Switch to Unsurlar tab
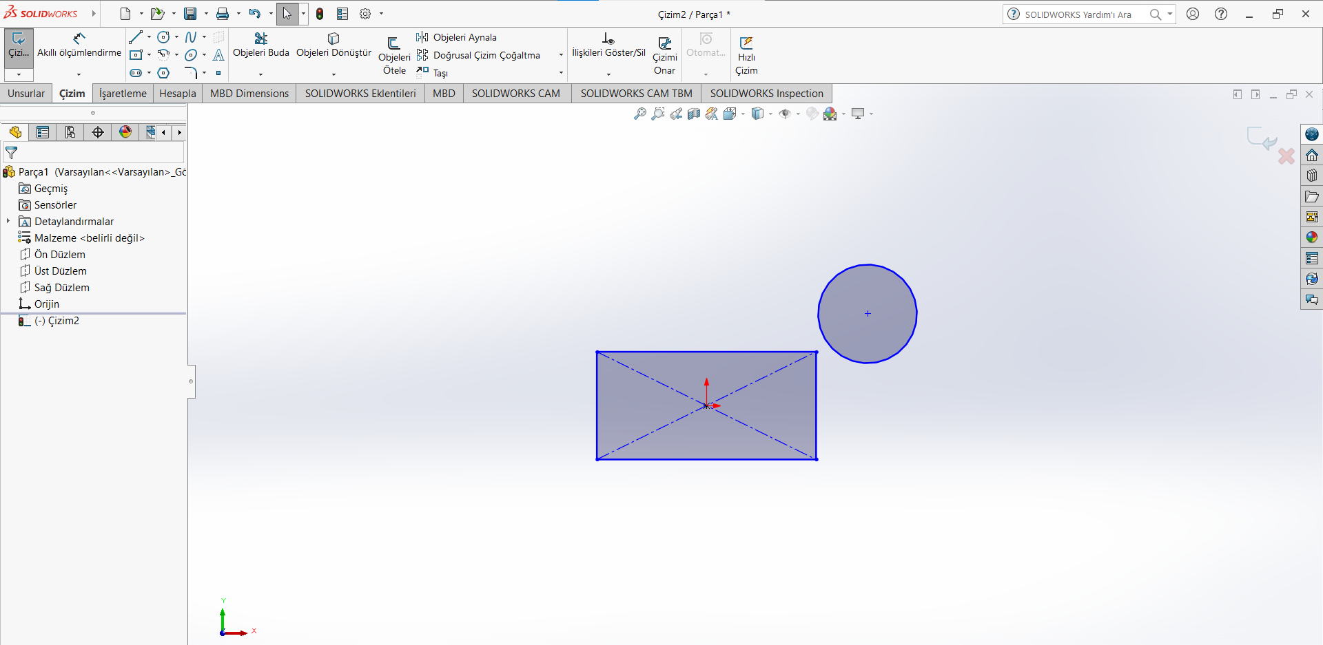1323x645 pixels. coord(26,94)
